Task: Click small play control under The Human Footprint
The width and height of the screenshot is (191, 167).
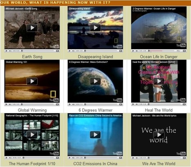Action: pos(6,158)
